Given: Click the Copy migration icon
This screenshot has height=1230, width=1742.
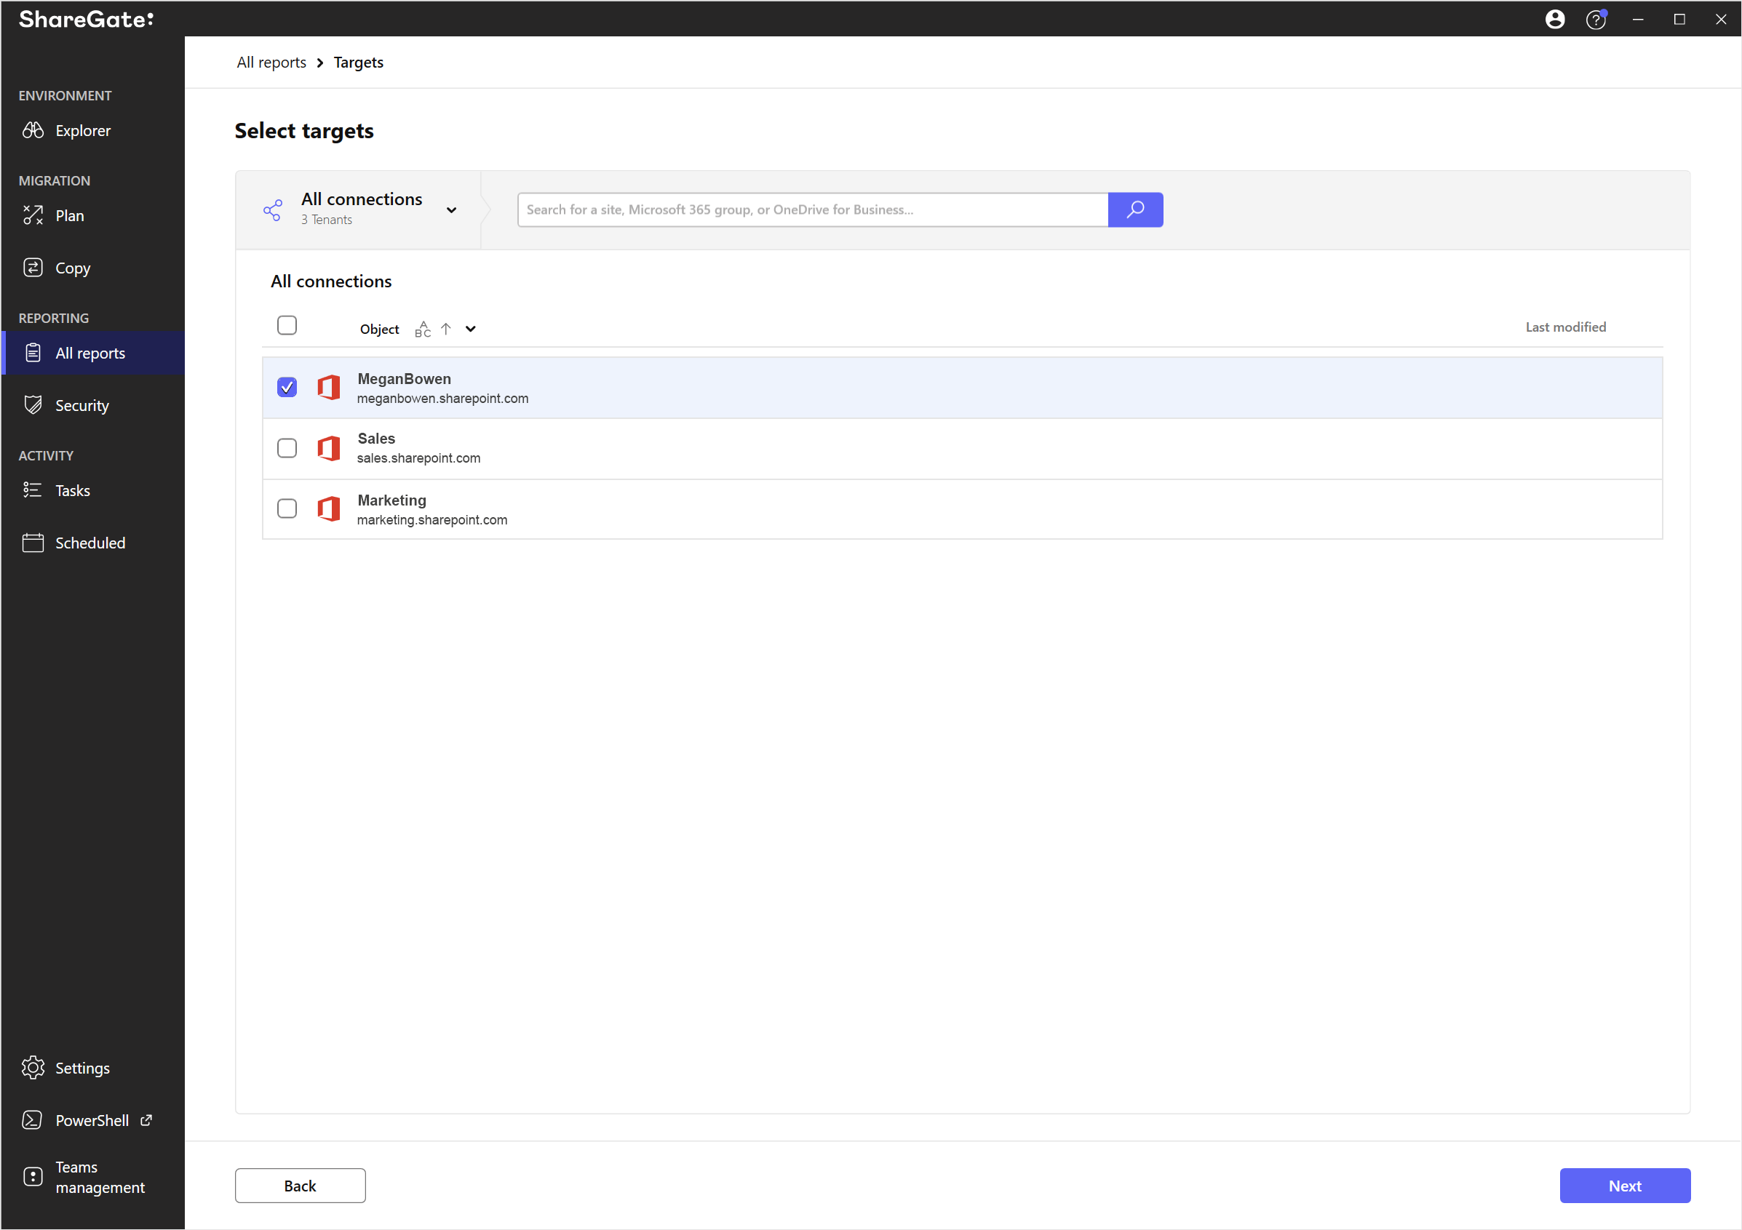Looking at the screenshot, I should [33, 268].
